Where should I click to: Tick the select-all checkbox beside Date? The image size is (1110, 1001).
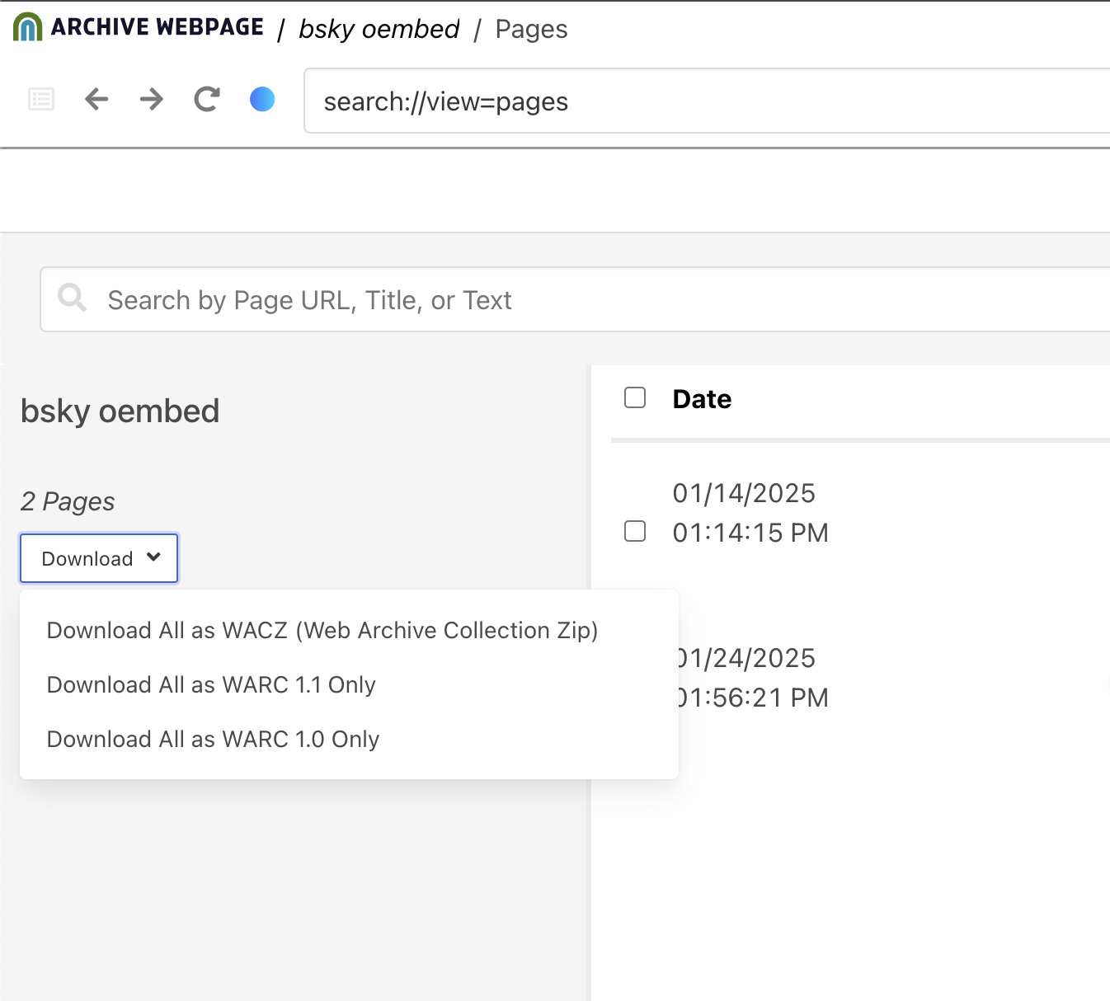click(635, 398)
